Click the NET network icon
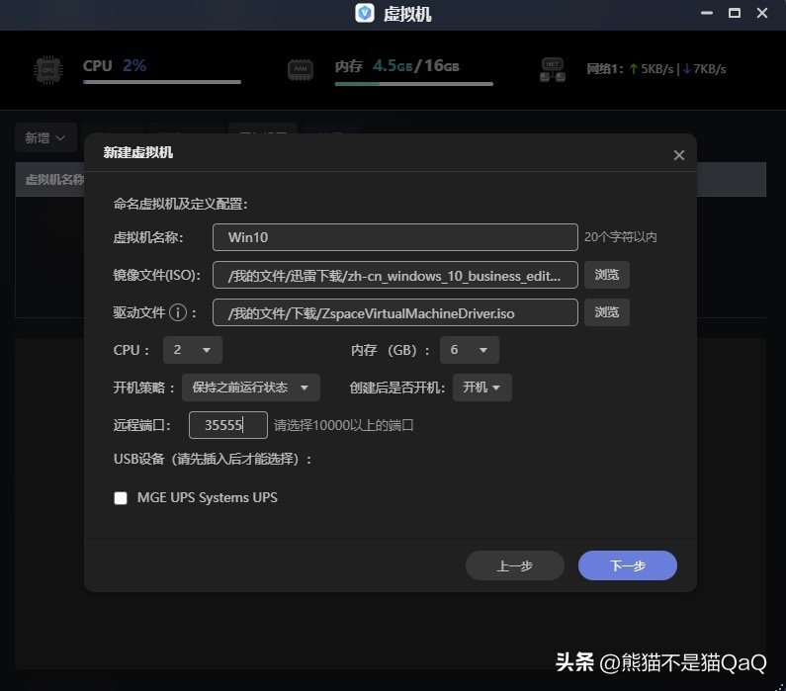This screenshot has width=786, height=691. (553, 69)
